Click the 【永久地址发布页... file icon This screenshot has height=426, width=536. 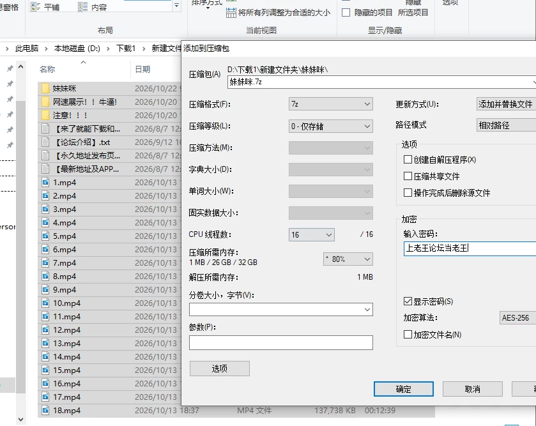pos(45,155)
